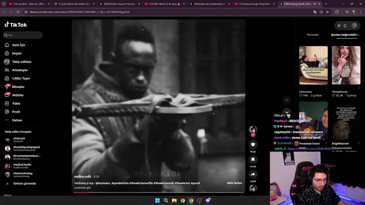
Task: Go to previous video with up chevron
Action: (x=287, y=100)
